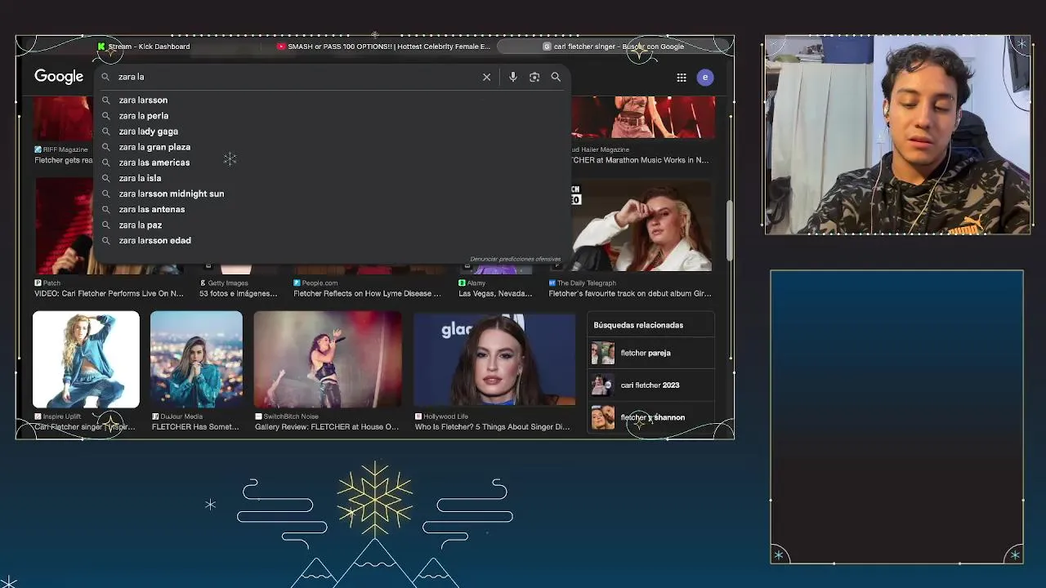The height and width of the screenshot is (588, 1046).
Task: Click 'Denunciar predicciones ofensivas' link
Action: [516, 259]
